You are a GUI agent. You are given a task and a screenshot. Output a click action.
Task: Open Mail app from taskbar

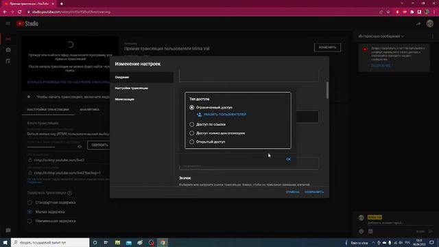[x=129, y=242]
